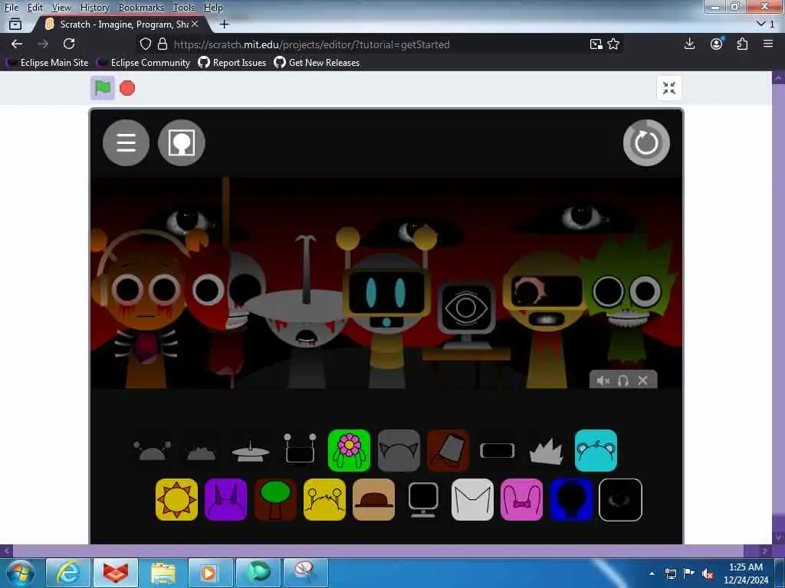The image size is (785, 588).
Task: Click the volume icon in system tray
Action: pyautogui.click(x=707, y=573)
